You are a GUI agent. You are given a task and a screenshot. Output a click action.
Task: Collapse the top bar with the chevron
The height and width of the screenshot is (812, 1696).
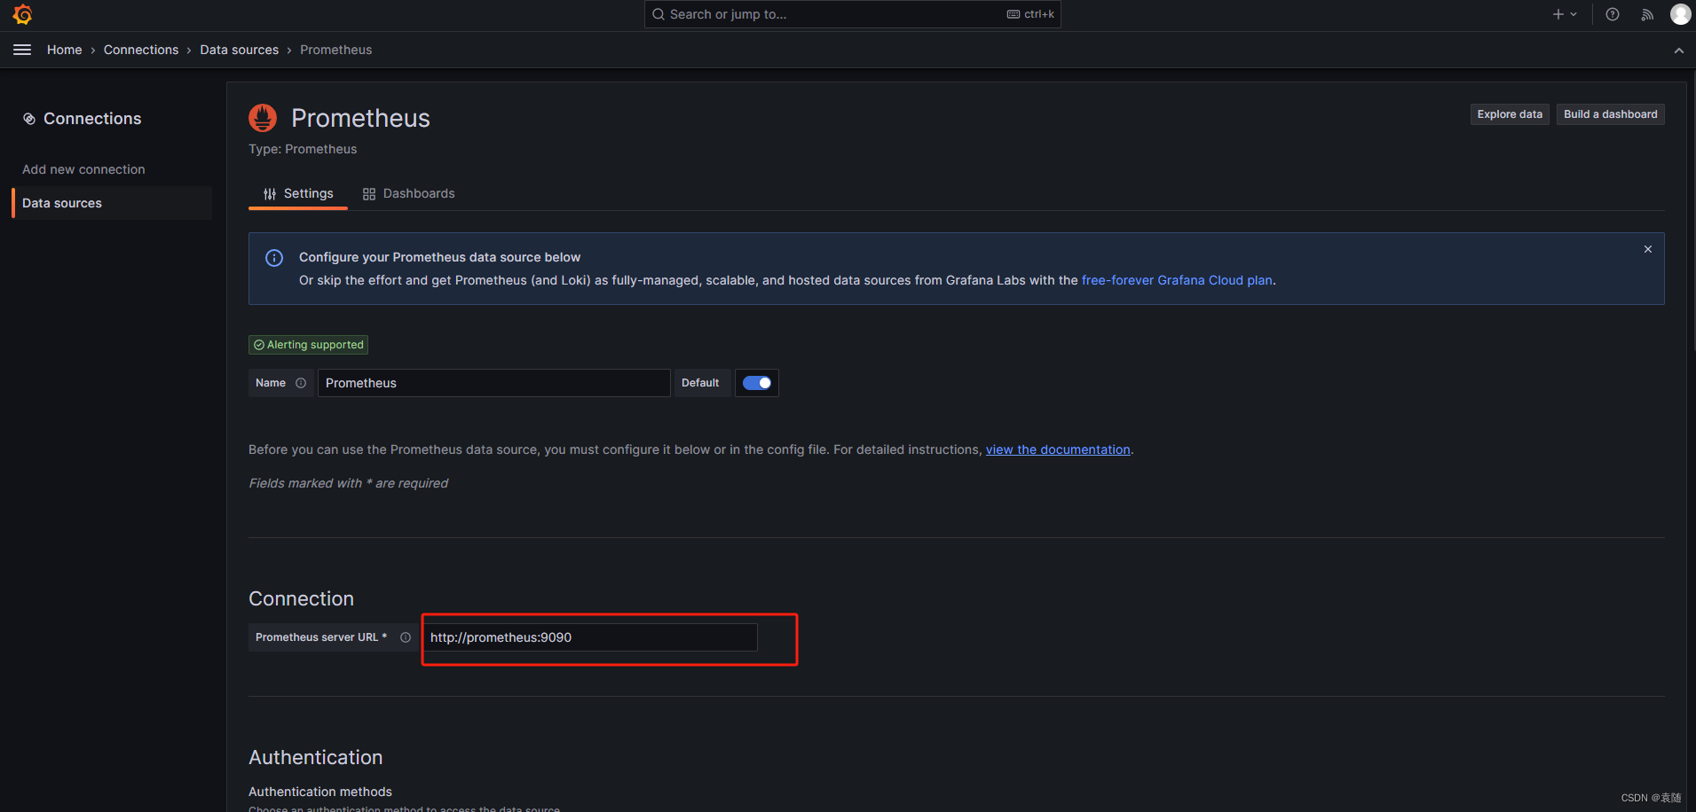coord(1679,51)
